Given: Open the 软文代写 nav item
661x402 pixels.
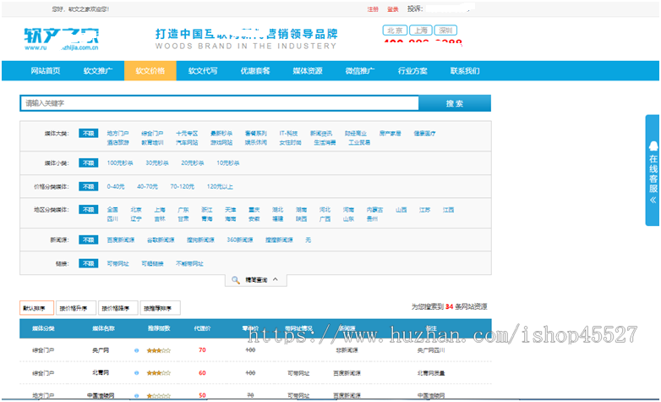Looking at the screenshot, I should pos(203,71).
